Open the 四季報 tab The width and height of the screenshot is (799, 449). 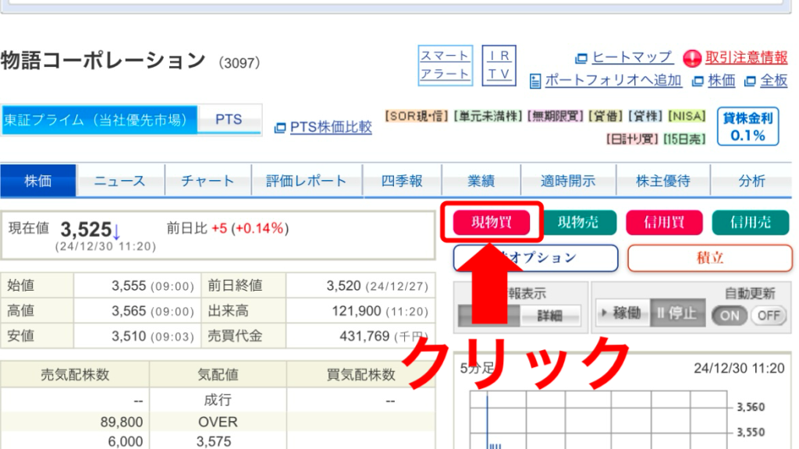pyautogui.click(x=403, y=181)
